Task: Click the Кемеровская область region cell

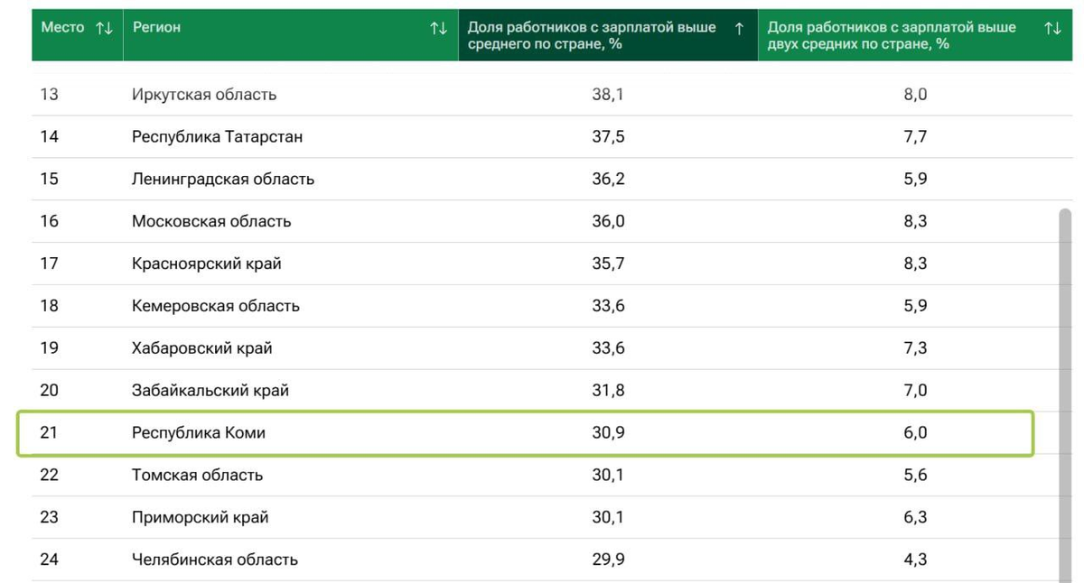Action: [x=215, y=306]
